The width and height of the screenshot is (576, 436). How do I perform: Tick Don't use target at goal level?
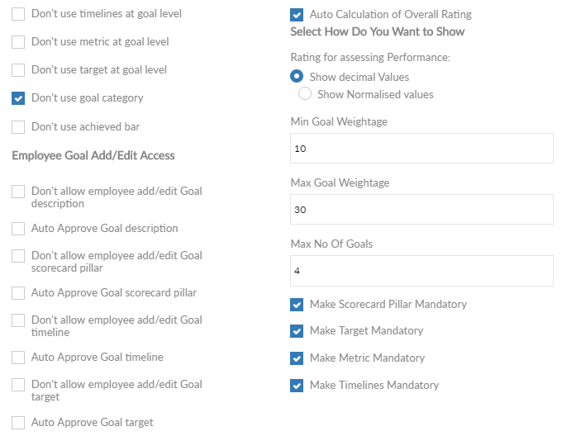[18, 70]
